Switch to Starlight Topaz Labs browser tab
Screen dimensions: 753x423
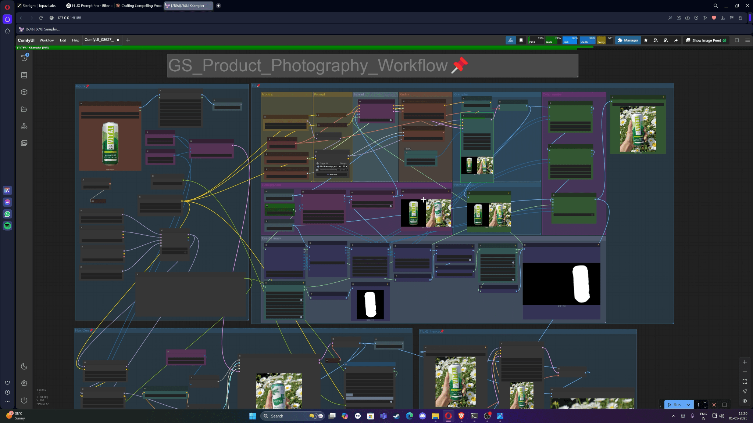[x=39, y=6]
